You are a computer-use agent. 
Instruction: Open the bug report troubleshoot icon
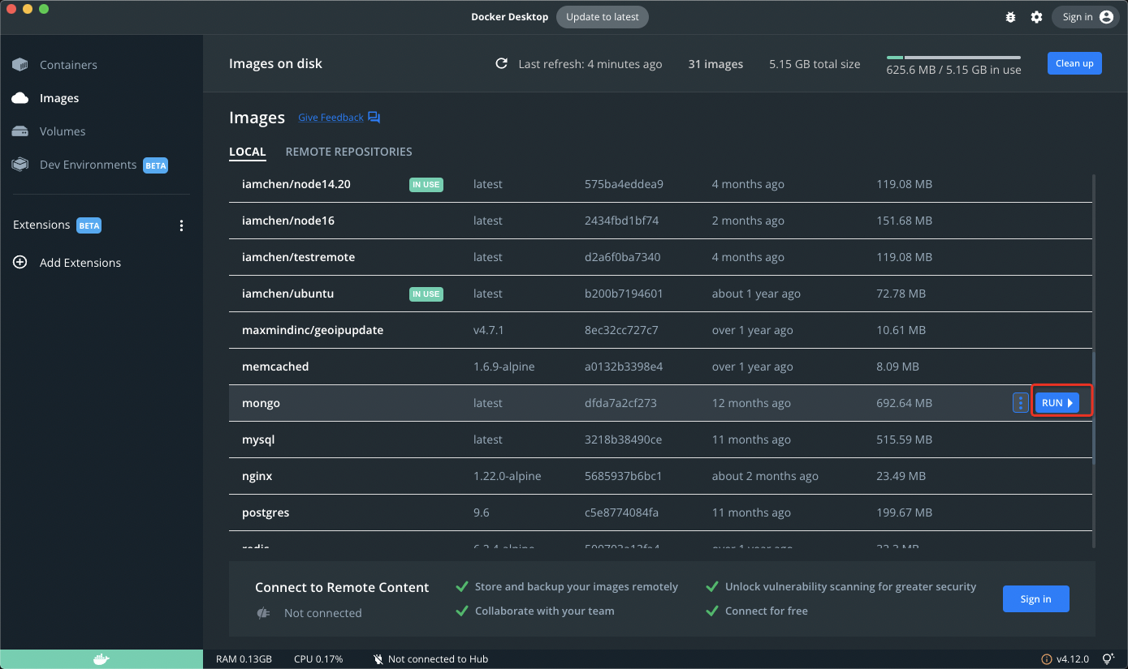click(x=1010, y=17)
